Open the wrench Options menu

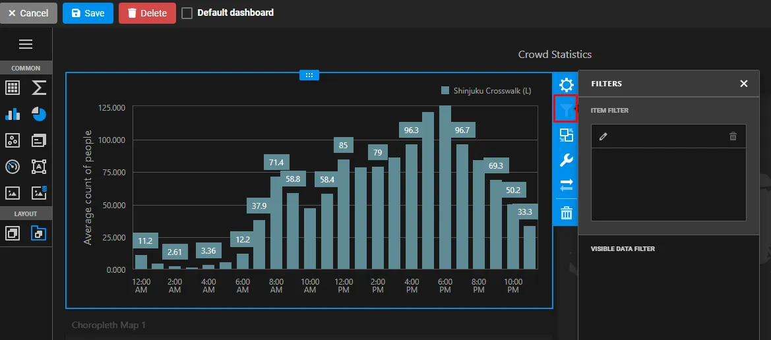point(567,160)
